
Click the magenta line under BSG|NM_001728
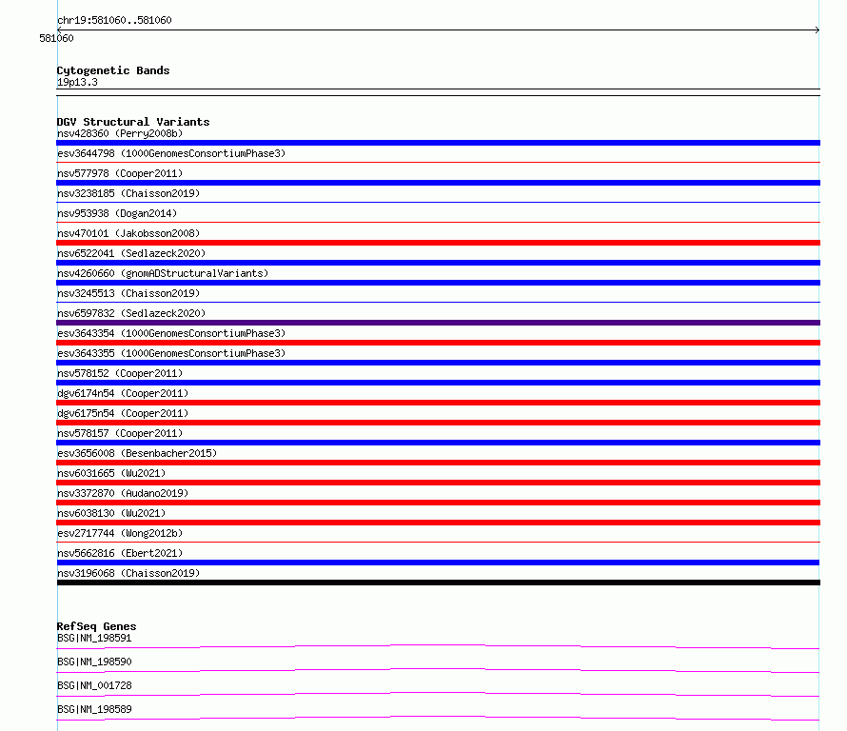point(438,694)
